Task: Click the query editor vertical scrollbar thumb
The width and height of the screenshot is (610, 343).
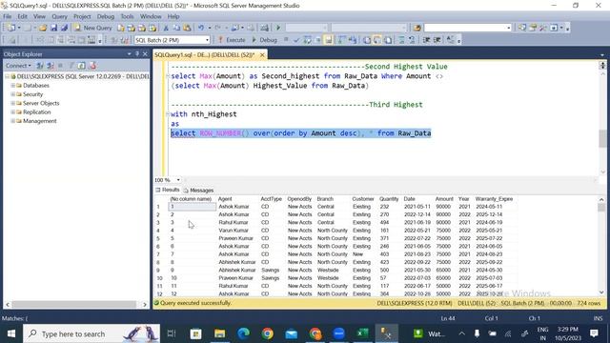Action: (602, 139)
